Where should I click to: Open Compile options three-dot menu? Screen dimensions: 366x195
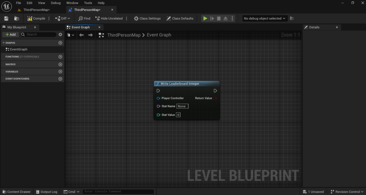pyautogui.click(x=49, y=19)
